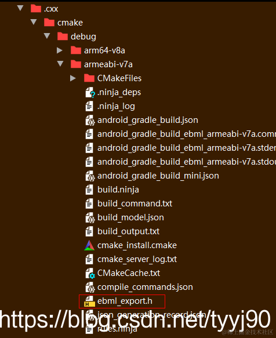Select the armeabi-v7a folder name
Image resolution: width=276 pixels, height=338 pixels.
[108, 64]
